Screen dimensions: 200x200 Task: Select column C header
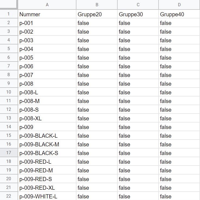138,5
